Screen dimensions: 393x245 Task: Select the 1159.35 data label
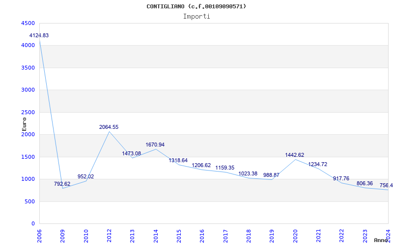coord(225,168)
